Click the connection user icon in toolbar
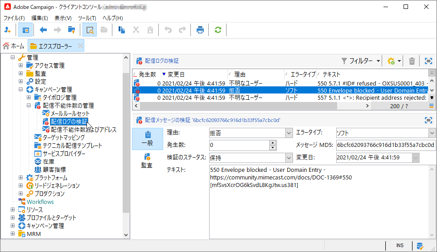Image resolution: width=437 pixels, height=252 pixels. [x=8, y=30]
